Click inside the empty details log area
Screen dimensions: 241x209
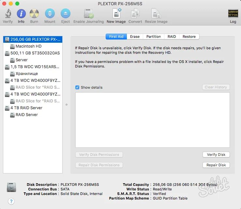click(x=153, y=120)
